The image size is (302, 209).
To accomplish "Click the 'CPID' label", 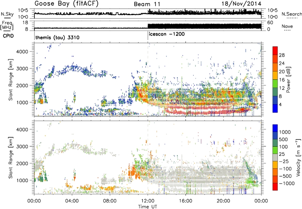I will (x=8, y=36).
